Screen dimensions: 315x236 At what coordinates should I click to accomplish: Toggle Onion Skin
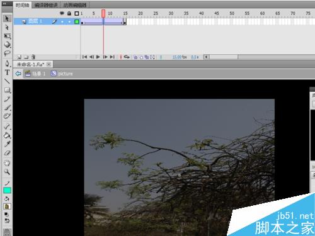[135, 57]
